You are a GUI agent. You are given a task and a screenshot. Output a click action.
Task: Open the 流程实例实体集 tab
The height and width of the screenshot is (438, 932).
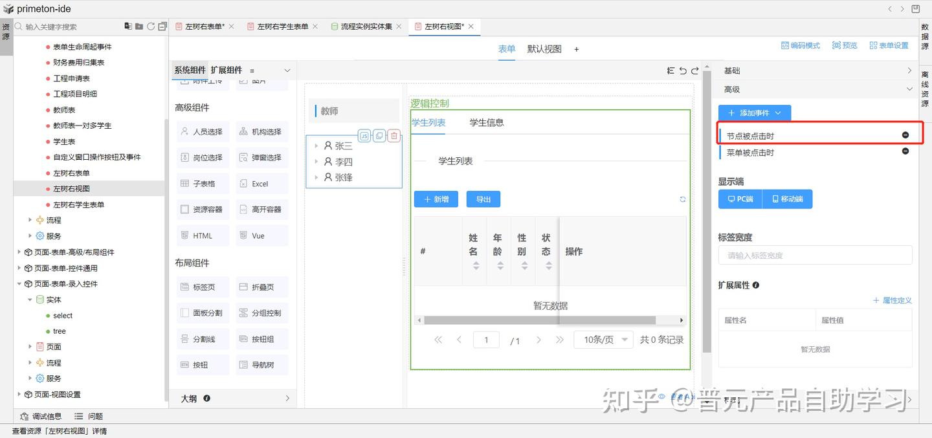(x=366, y=27)
